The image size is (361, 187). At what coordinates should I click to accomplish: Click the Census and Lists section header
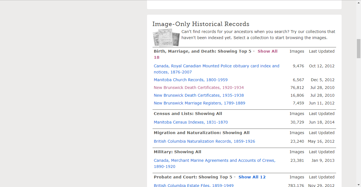click(x=188, y=114)
